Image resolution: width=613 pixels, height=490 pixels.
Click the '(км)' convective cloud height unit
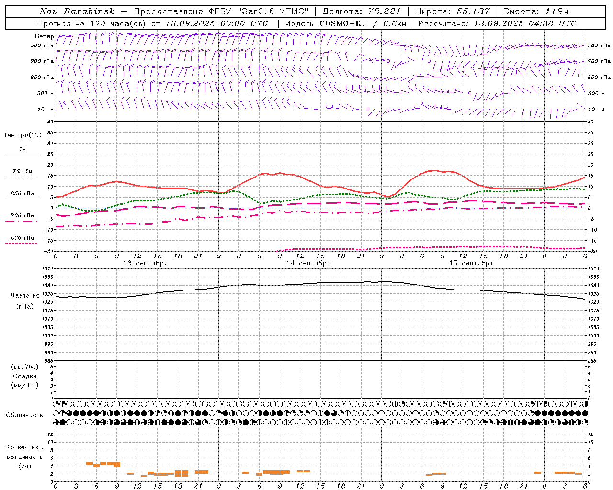(25, 466)
